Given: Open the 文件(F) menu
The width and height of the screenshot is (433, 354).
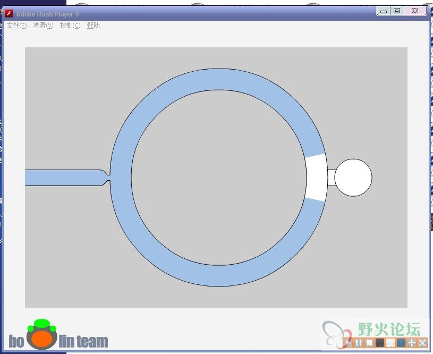Looking at the screenshot, I should point(16,26).
